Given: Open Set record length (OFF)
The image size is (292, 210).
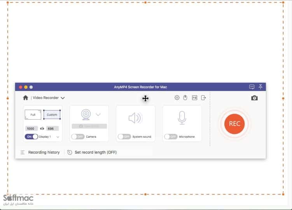Looking at the screenshot, I should (x=96, y=152).
